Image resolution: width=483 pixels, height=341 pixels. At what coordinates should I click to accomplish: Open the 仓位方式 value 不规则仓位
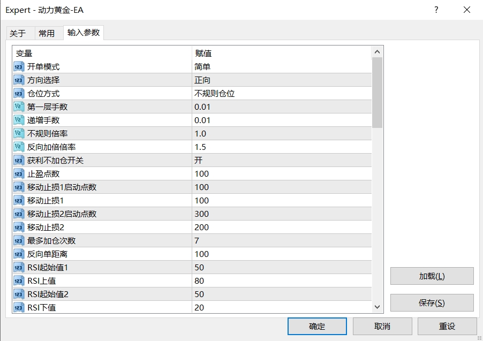(x=214, y=94)
